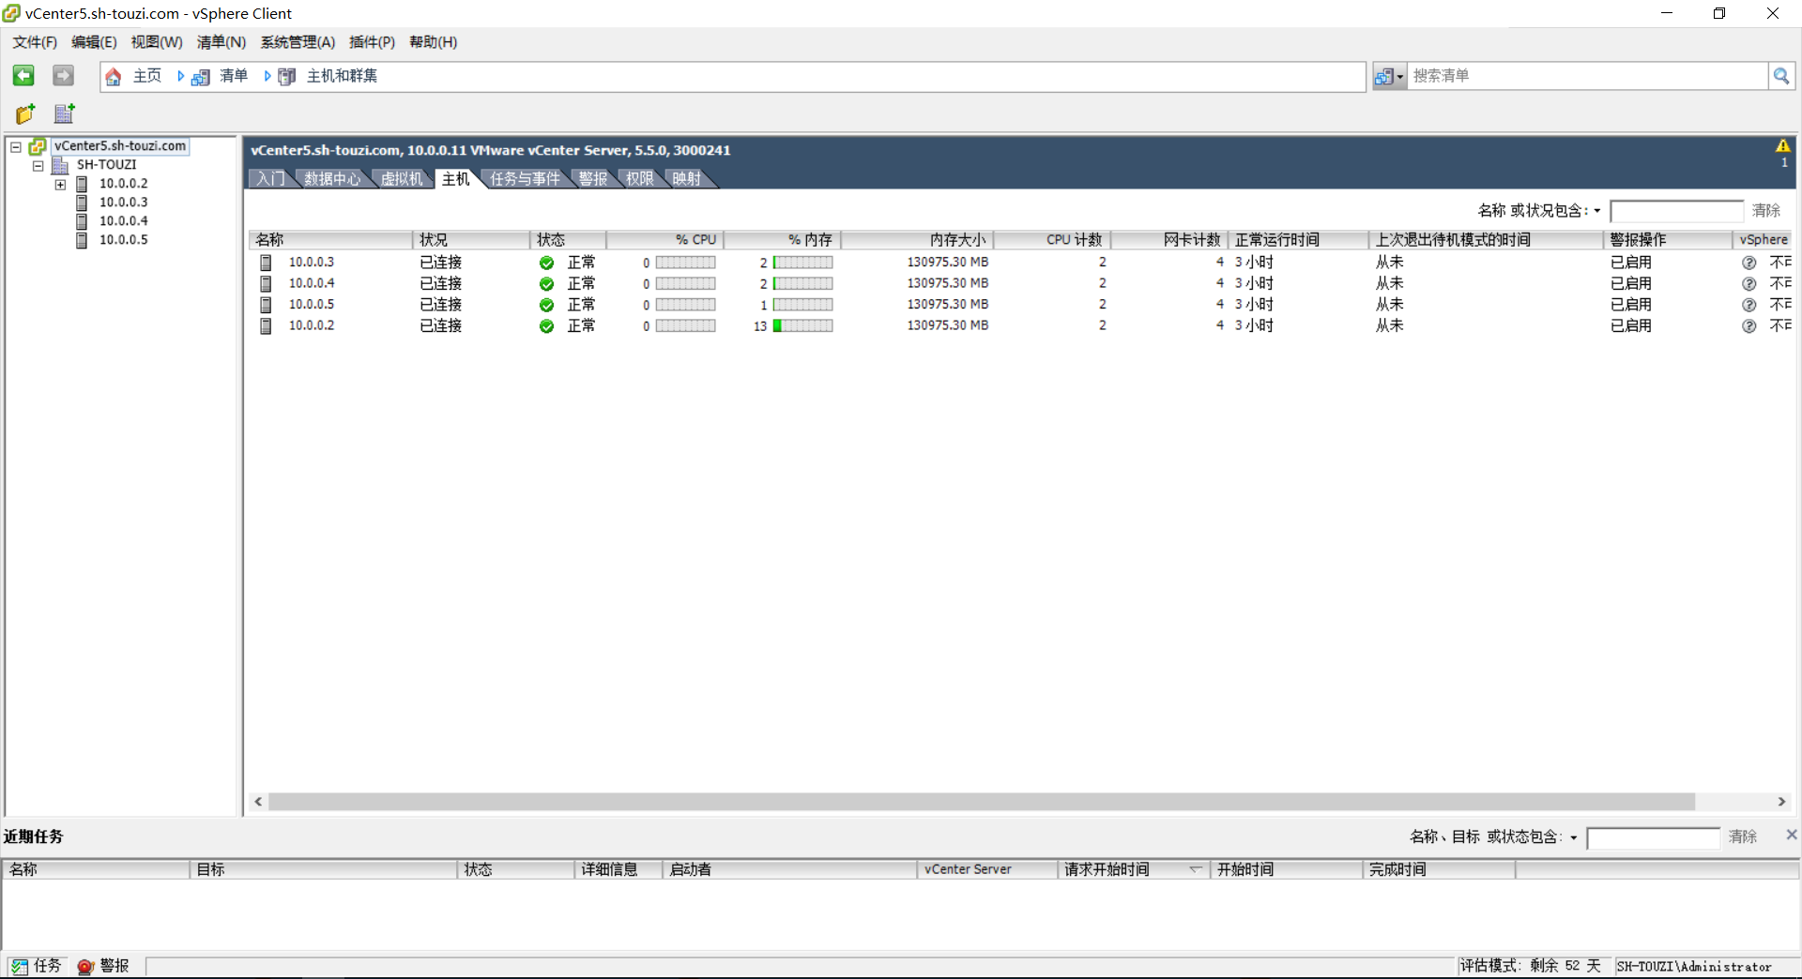Click the 10.0.0.4 host icon in tree

click(82, 221)
